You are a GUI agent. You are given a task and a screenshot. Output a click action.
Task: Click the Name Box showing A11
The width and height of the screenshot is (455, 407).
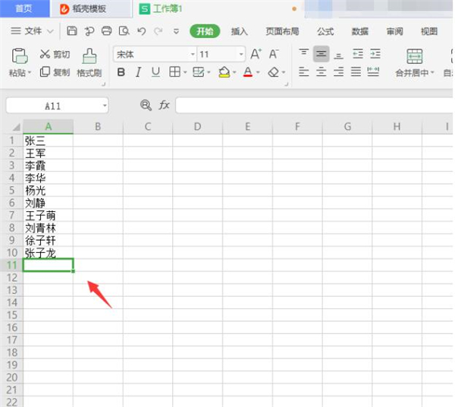coord(57,105)
